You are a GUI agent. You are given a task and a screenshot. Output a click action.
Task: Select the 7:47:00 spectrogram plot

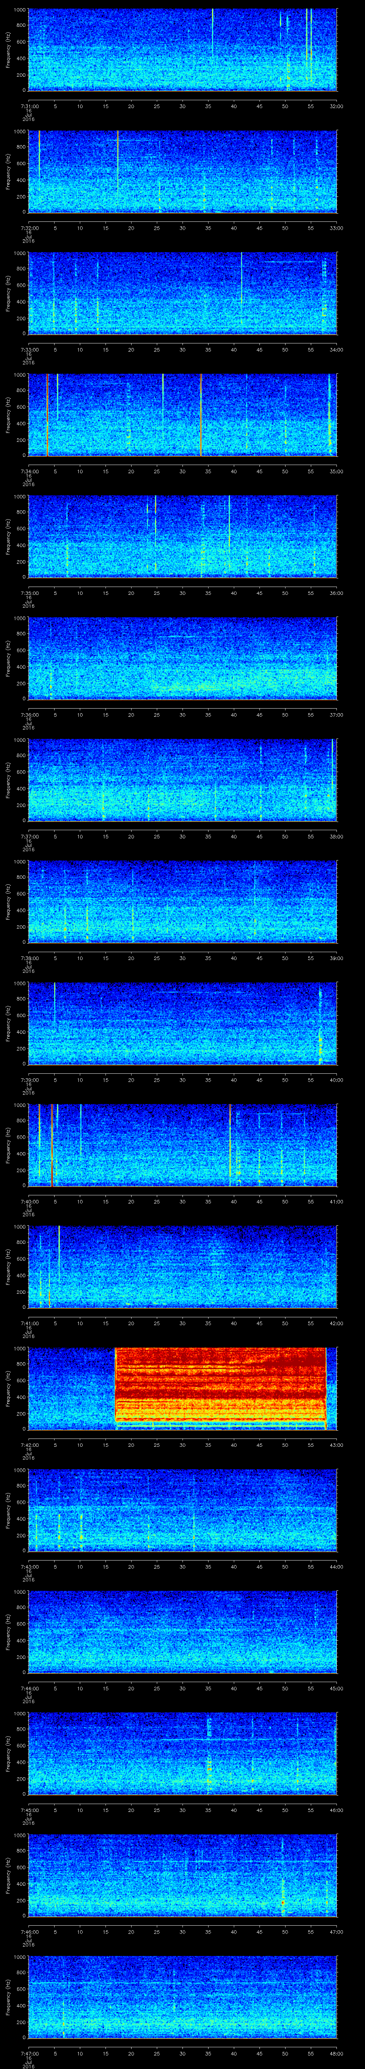click(x=183, y=1997)
